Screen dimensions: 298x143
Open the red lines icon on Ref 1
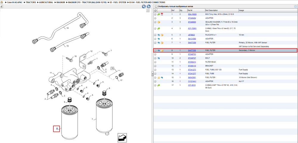tap(162, 14)
